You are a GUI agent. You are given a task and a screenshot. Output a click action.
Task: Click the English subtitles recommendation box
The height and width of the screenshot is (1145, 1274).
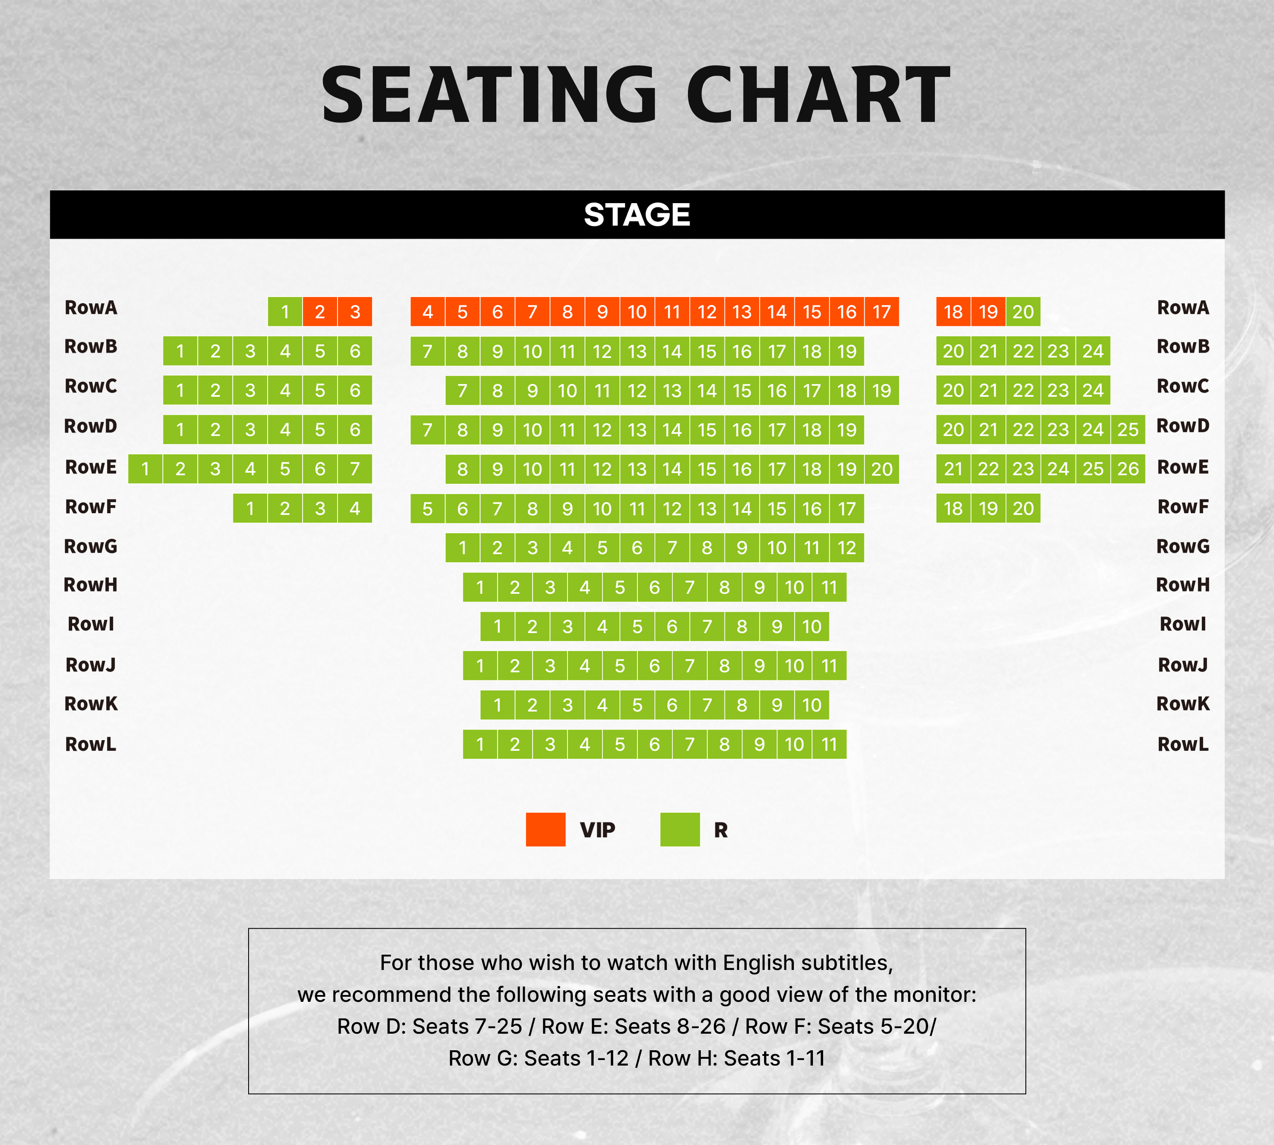[x=637, y=1011]
